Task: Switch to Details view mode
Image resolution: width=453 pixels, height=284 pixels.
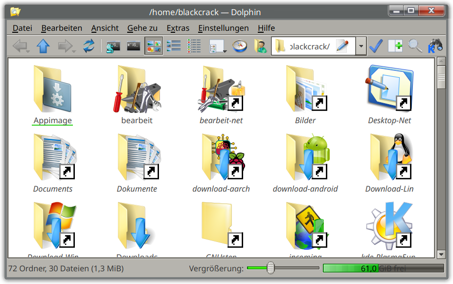Action: [x=194, y=46]
